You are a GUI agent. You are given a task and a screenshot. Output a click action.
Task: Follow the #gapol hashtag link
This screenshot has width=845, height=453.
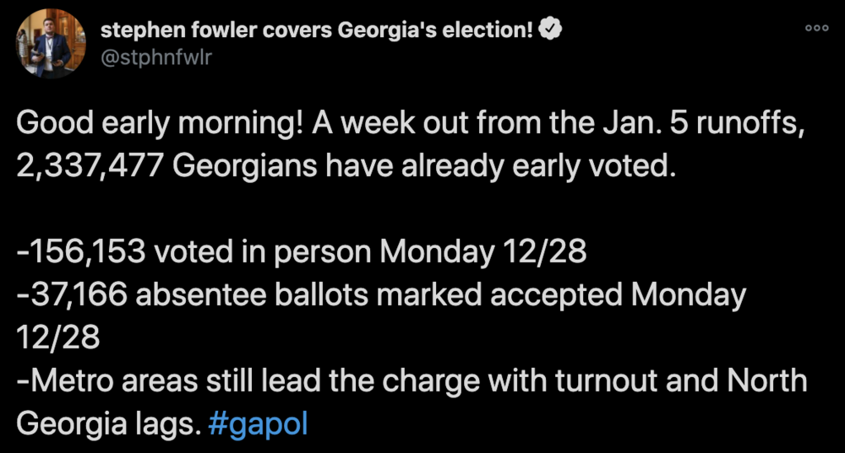click(x=258, y=424)
